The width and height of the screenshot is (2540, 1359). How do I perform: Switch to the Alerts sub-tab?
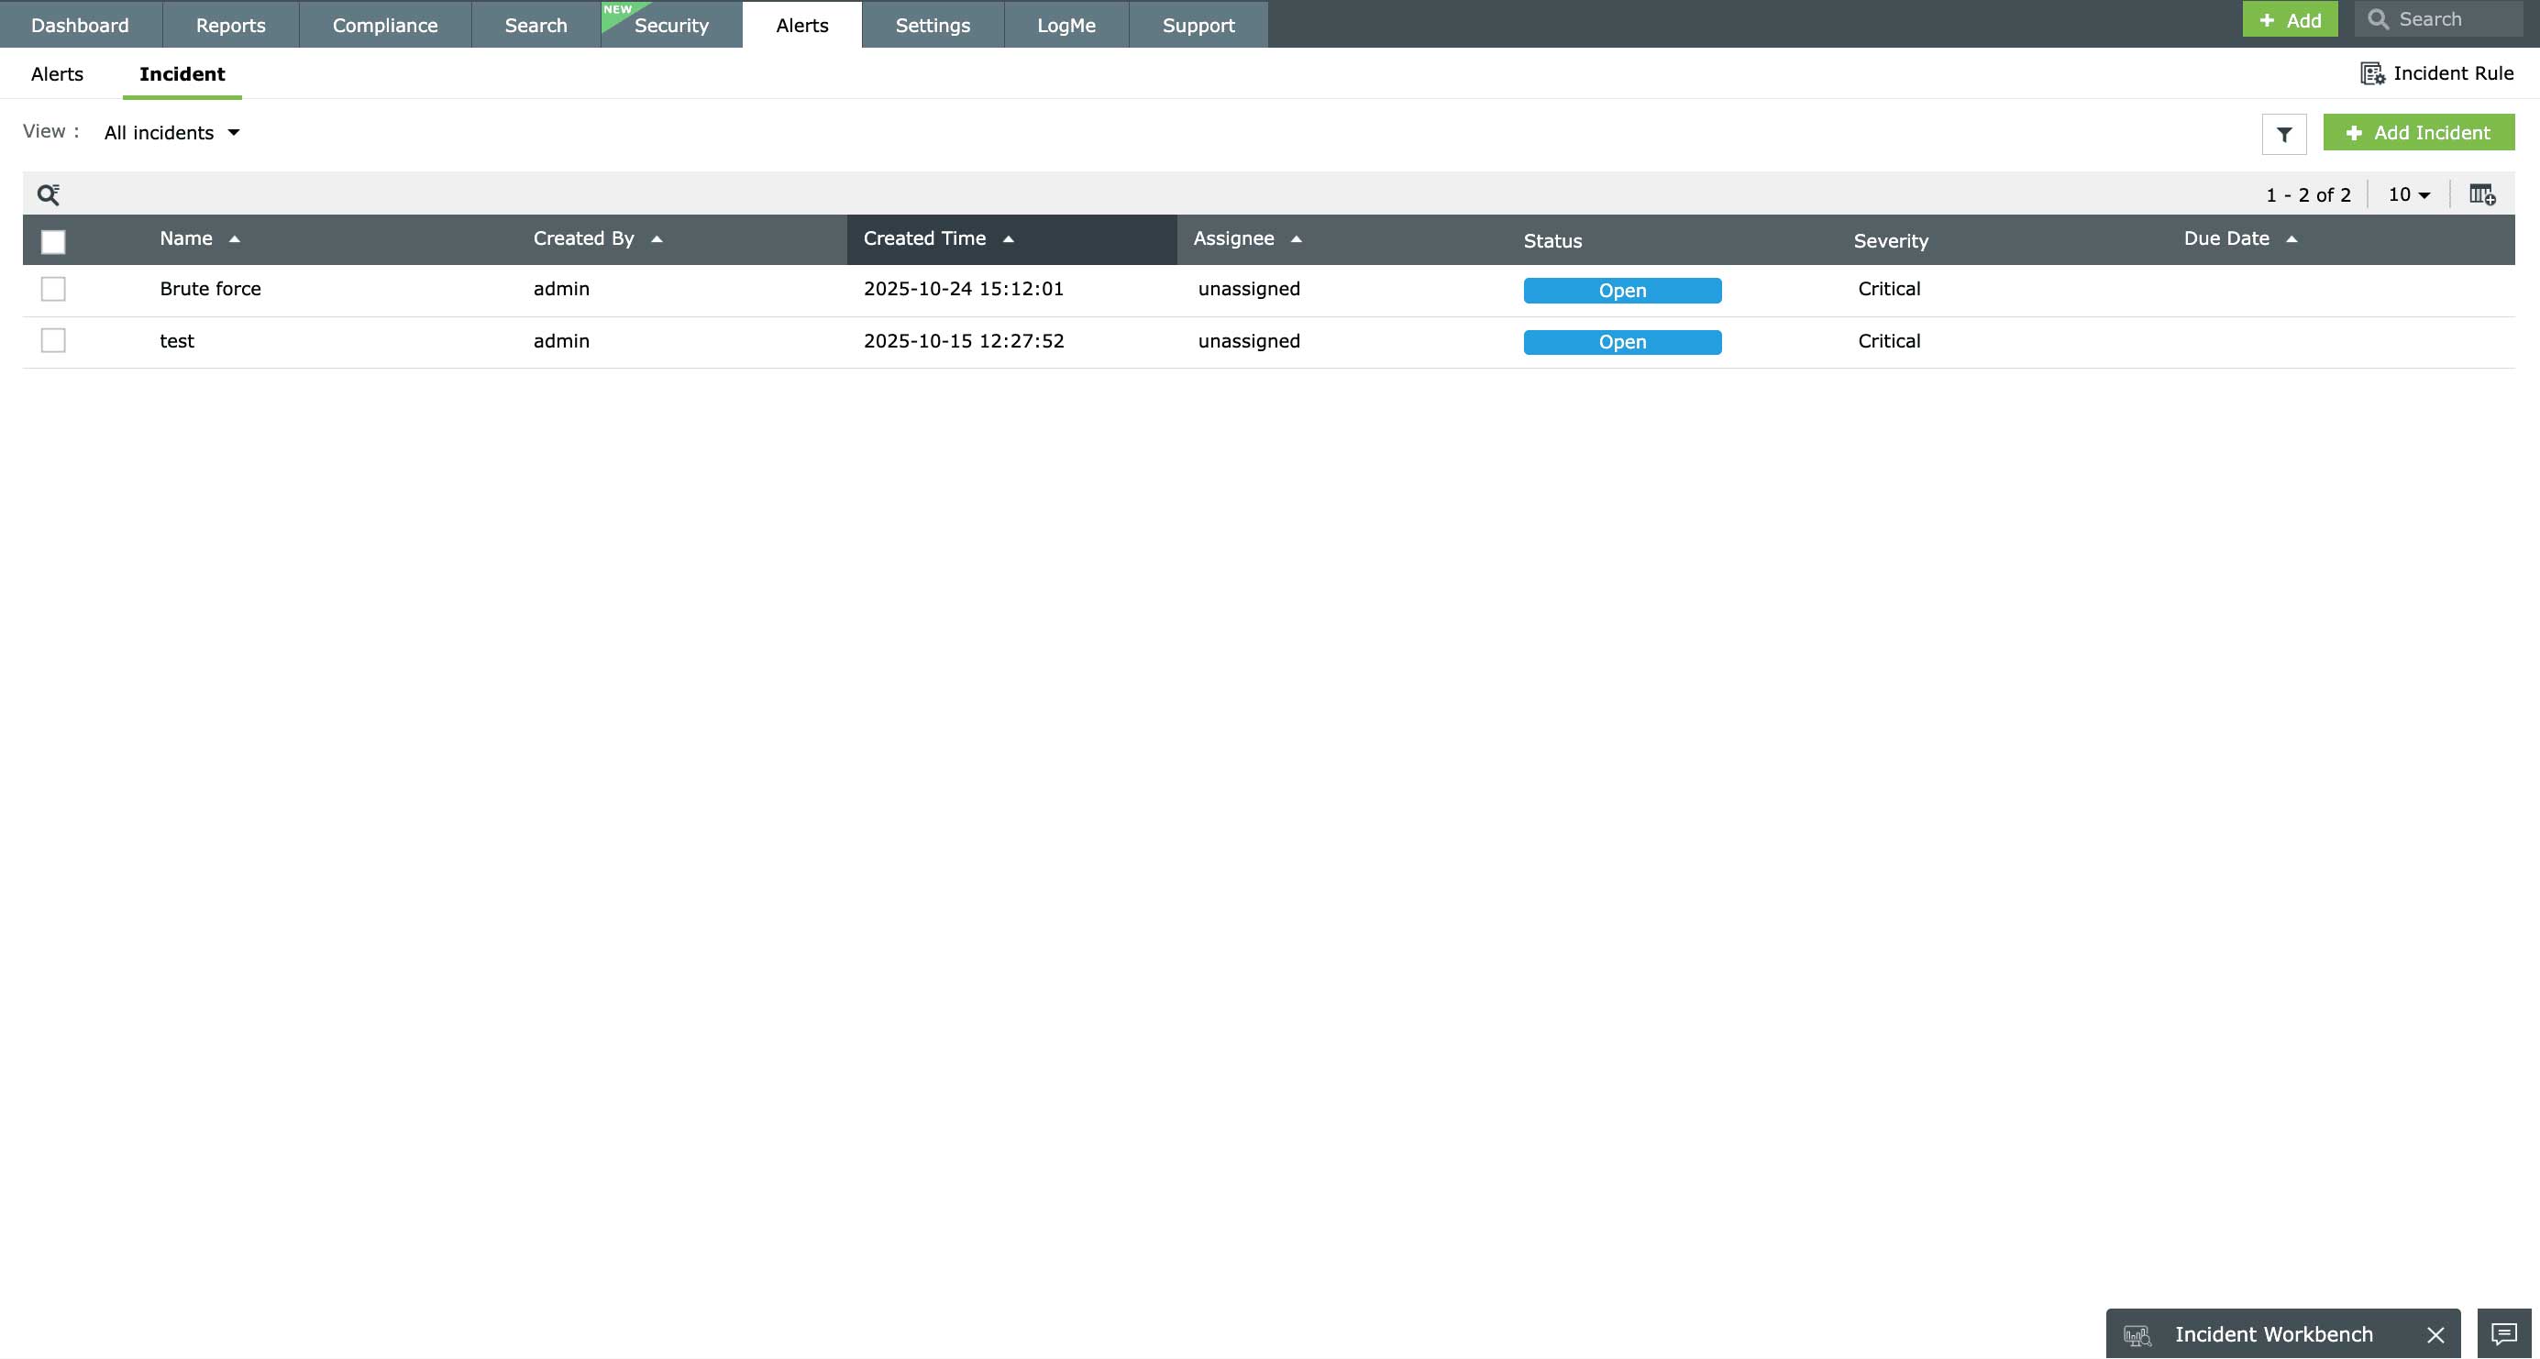57,74
